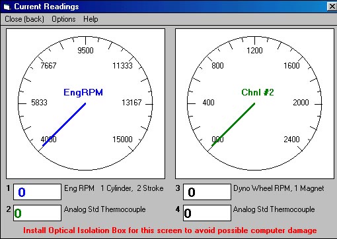Click the 15000 mark on EngRPM gauge
Viewport: 337px width, 239px height.
122,139
